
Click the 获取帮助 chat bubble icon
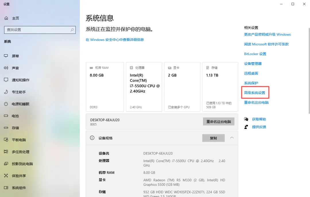pyautogui.click(x=246, y=119)
